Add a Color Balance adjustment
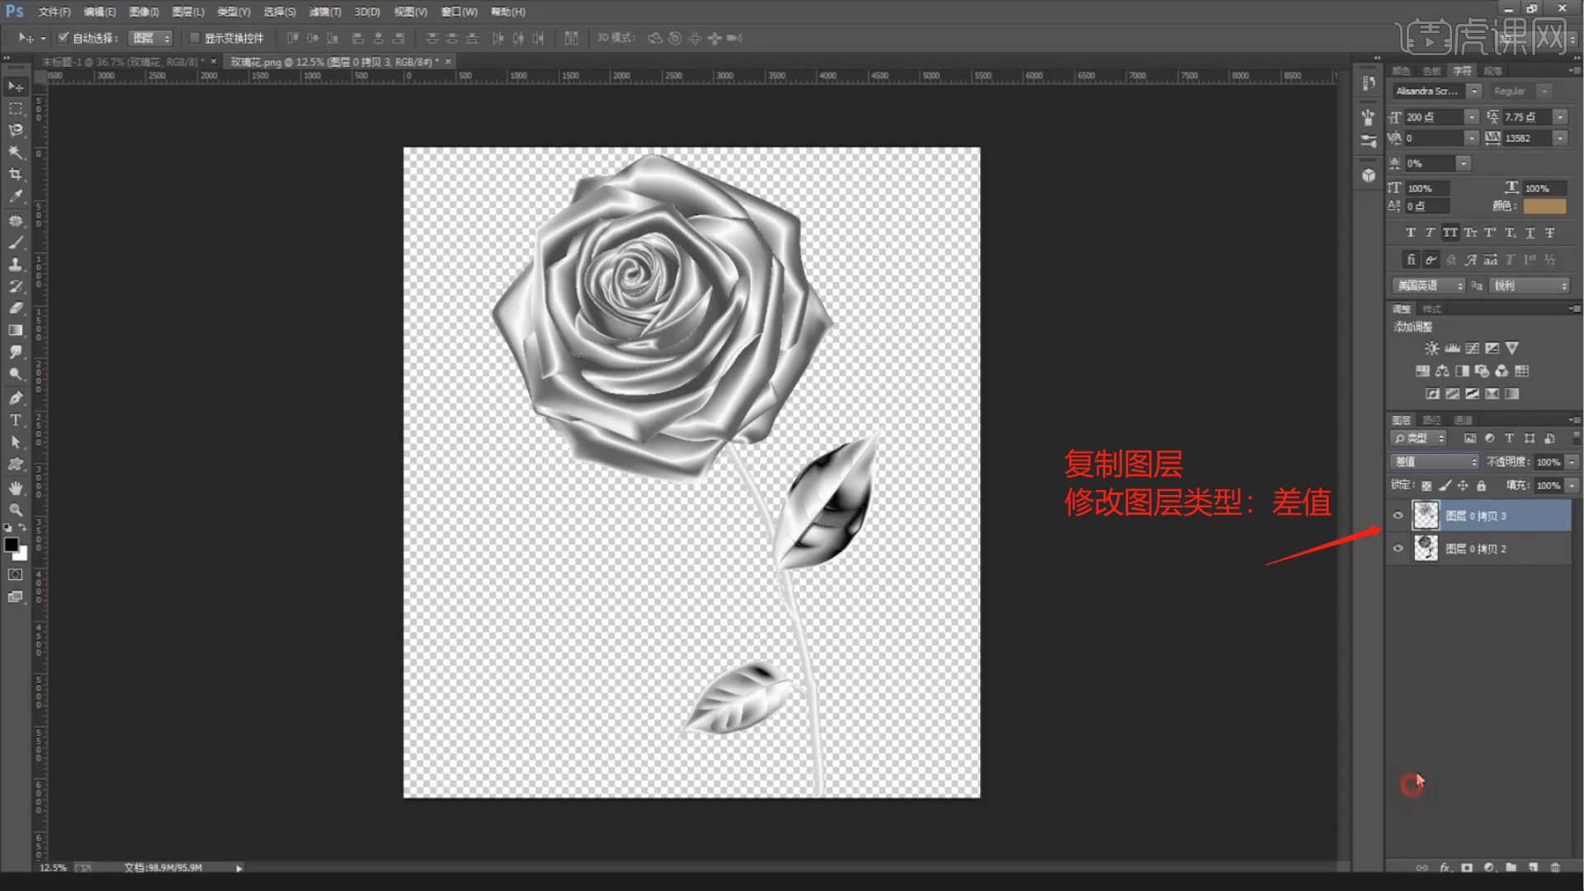The width and height of the screenshot is (1584, 891). pyautogui.click(x=1442, y=371)
